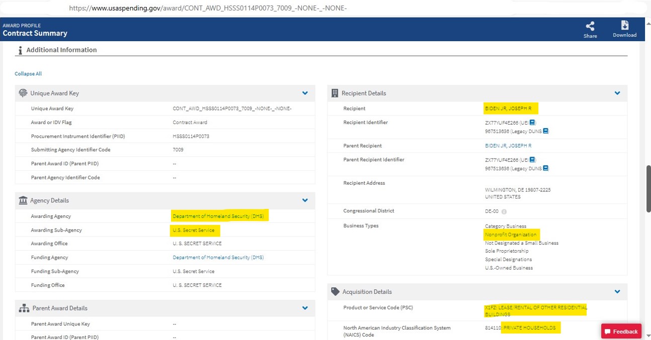Click the Download icon
The width and height of the screenshot is (651, 340).
point(624,26)
